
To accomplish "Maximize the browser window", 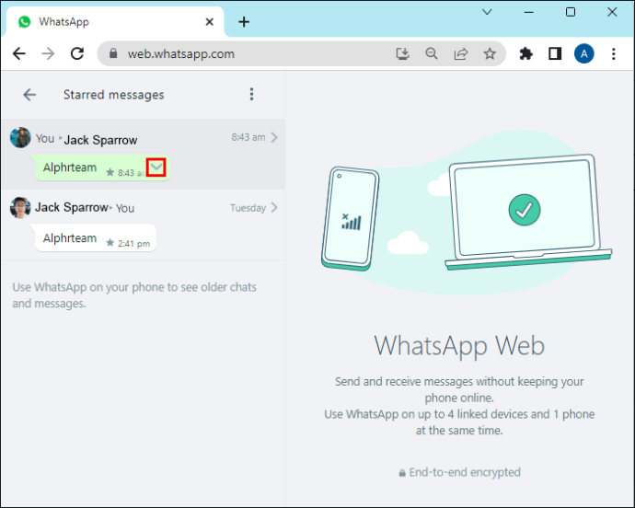I will pos(571,12).
